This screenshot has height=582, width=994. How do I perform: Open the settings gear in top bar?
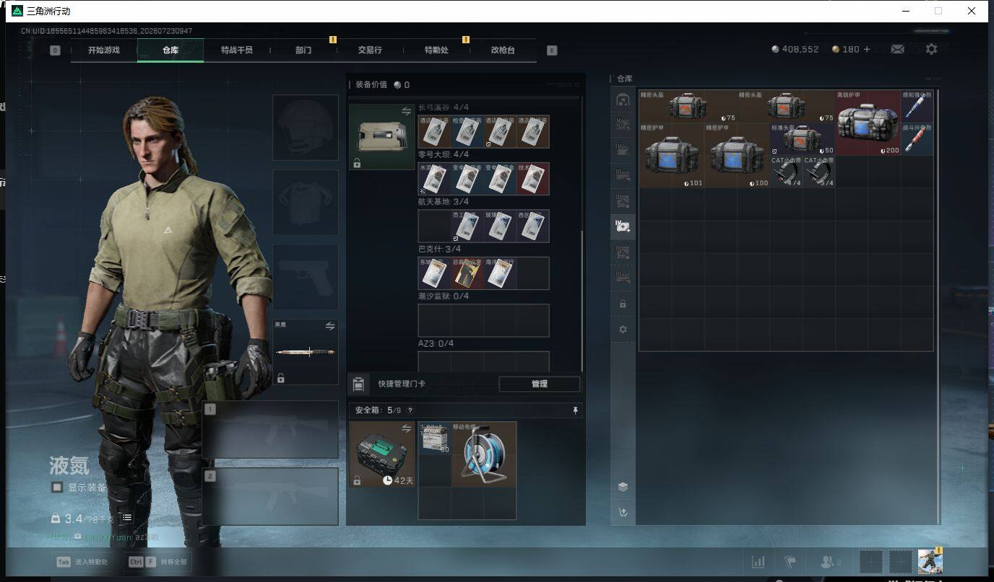tap(931, 49)
